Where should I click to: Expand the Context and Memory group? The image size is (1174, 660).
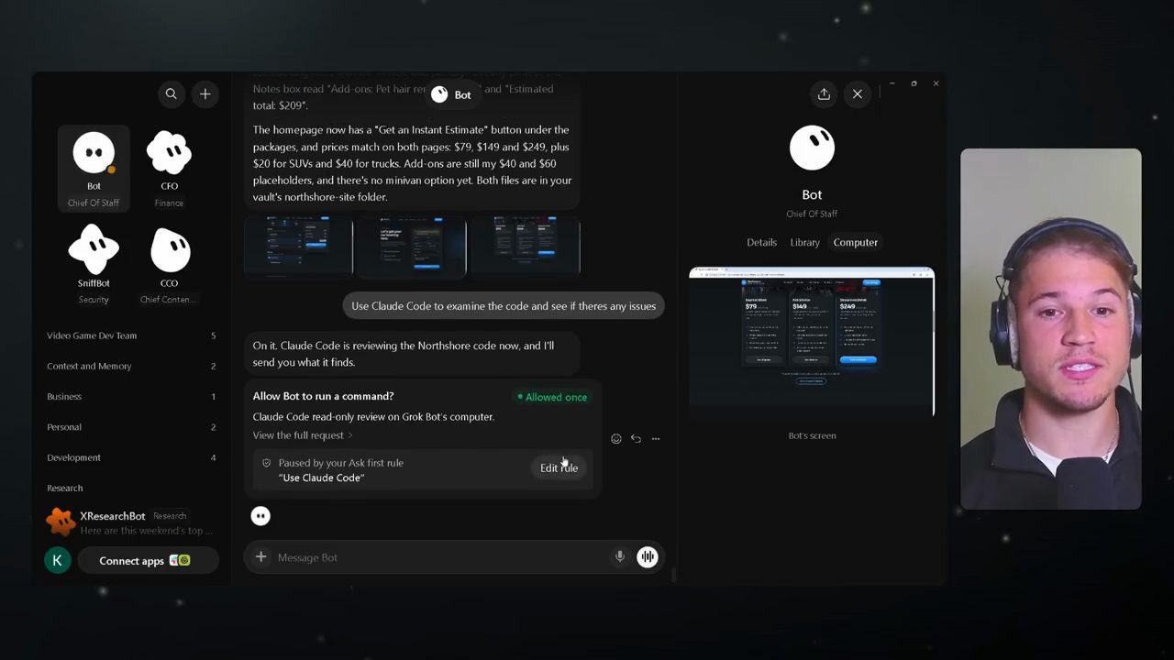131,366
